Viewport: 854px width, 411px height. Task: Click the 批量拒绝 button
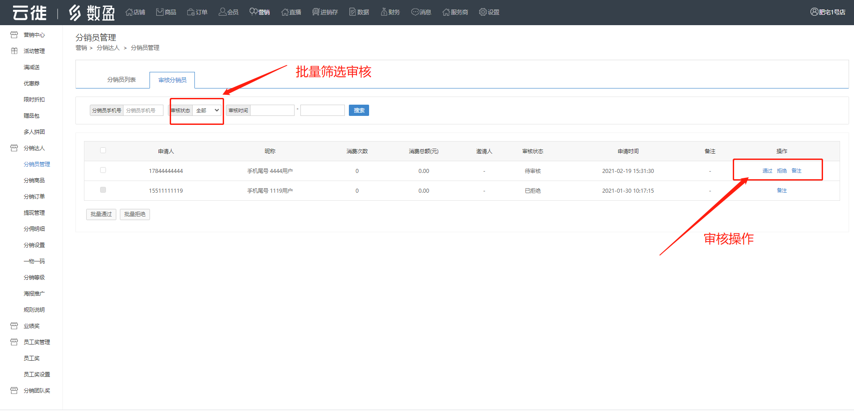click(135, 214)
